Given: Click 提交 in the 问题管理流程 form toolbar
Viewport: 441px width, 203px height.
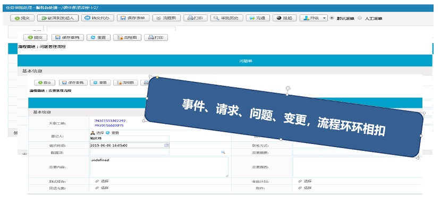Looking at the screenshot, I should coord(35,37).
